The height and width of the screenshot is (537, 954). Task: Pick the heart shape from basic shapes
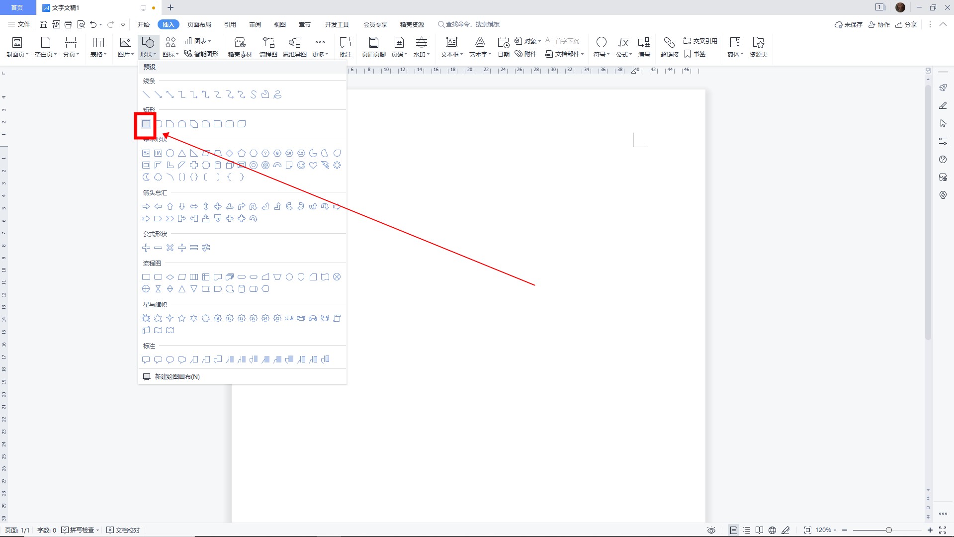tap(313, 165)
